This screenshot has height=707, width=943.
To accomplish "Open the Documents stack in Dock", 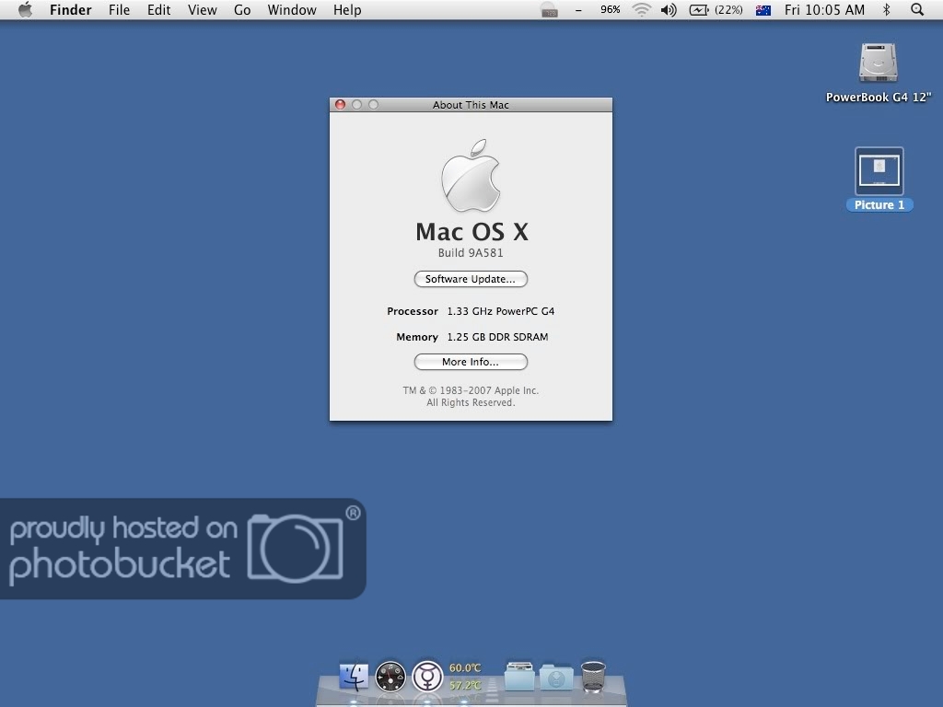I will tap(519, 676).
